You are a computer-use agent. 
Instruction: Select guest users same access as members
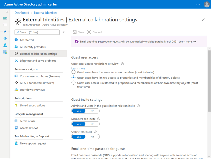(x=74, y=72)
